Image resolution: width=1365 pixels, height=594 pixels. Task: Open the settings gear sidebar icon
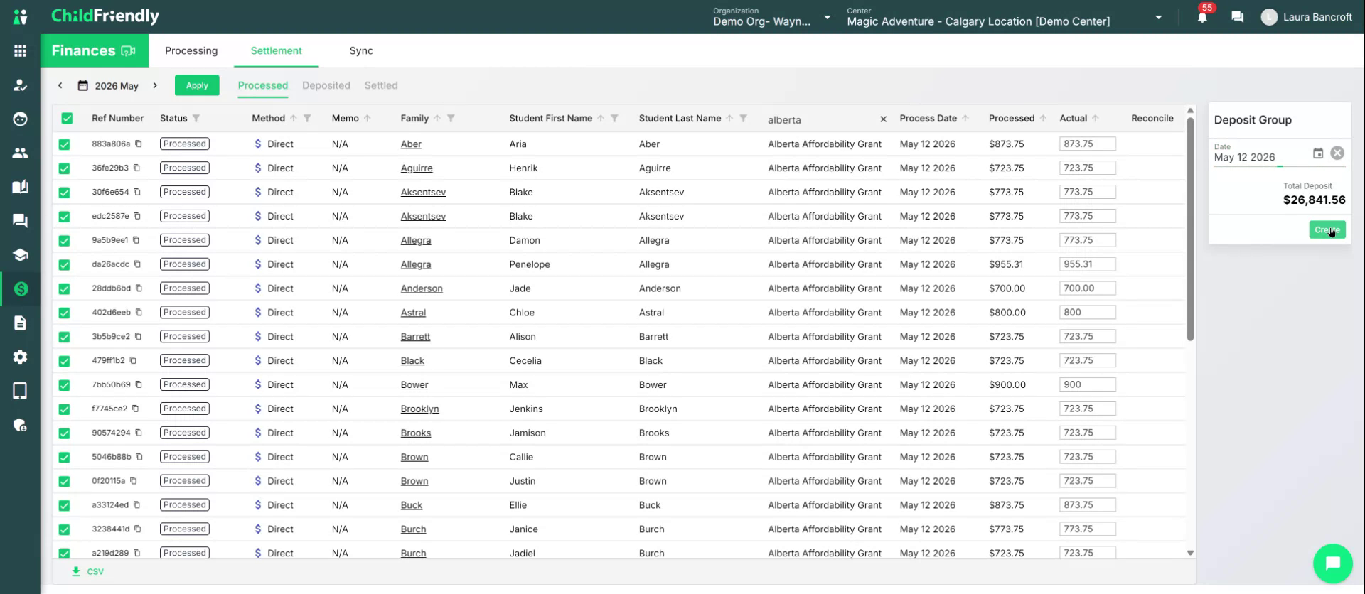coord(20,357)
